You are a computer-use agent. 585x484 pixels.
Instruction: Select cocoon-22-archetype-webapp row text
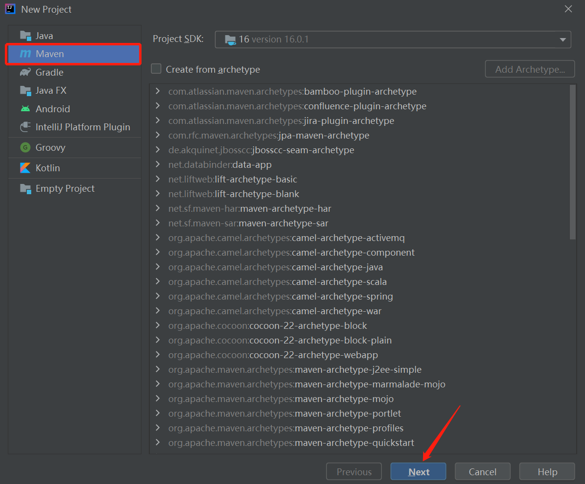point(273,355)
